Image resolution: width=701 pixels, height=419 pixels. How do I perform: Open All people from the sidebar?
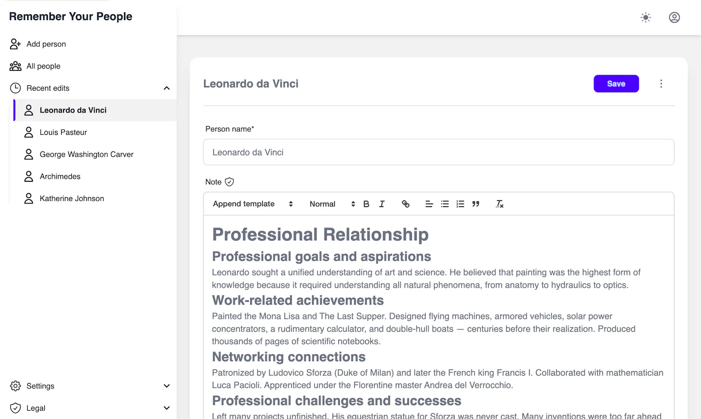43,66
